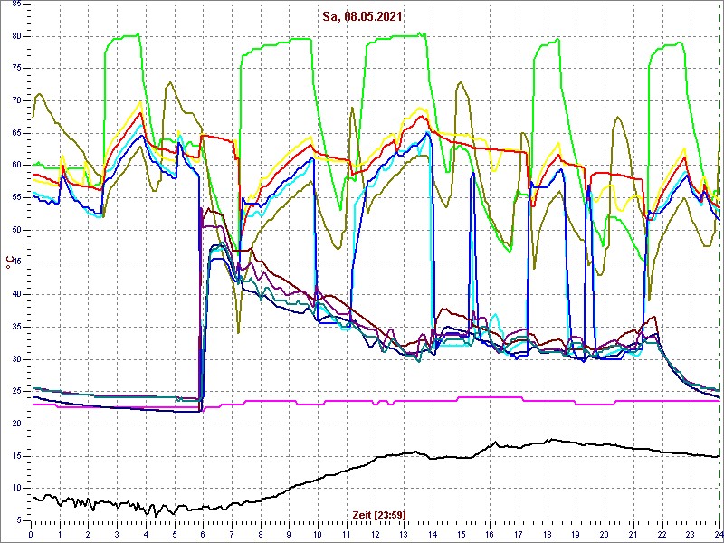Click the '°C' temperature axis unit label
Screen dimensions: 724x543
click(9, 263)
